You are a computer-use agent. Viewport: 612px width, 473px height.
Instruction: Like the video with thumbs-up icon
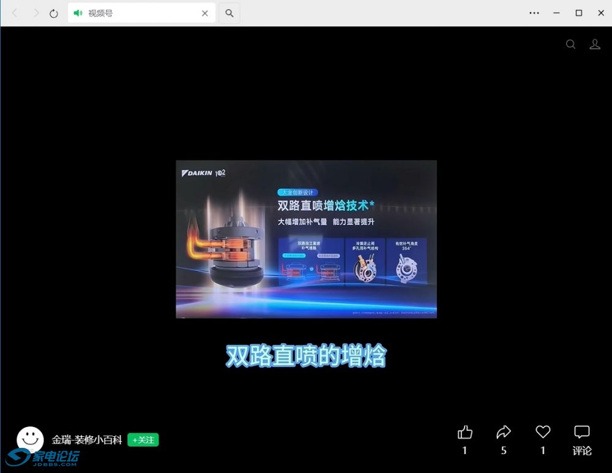(465, 433)
